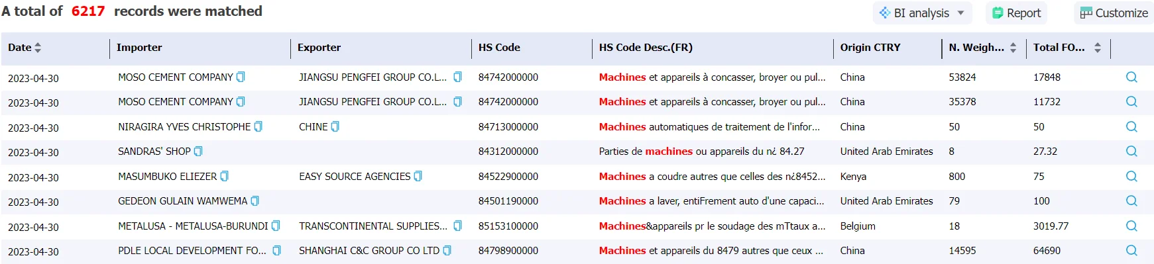The width and height of the screenshot is (1154, 264).
Task: Open exporter CHINE
Action: pyautogui.click(x=314, y=127)
